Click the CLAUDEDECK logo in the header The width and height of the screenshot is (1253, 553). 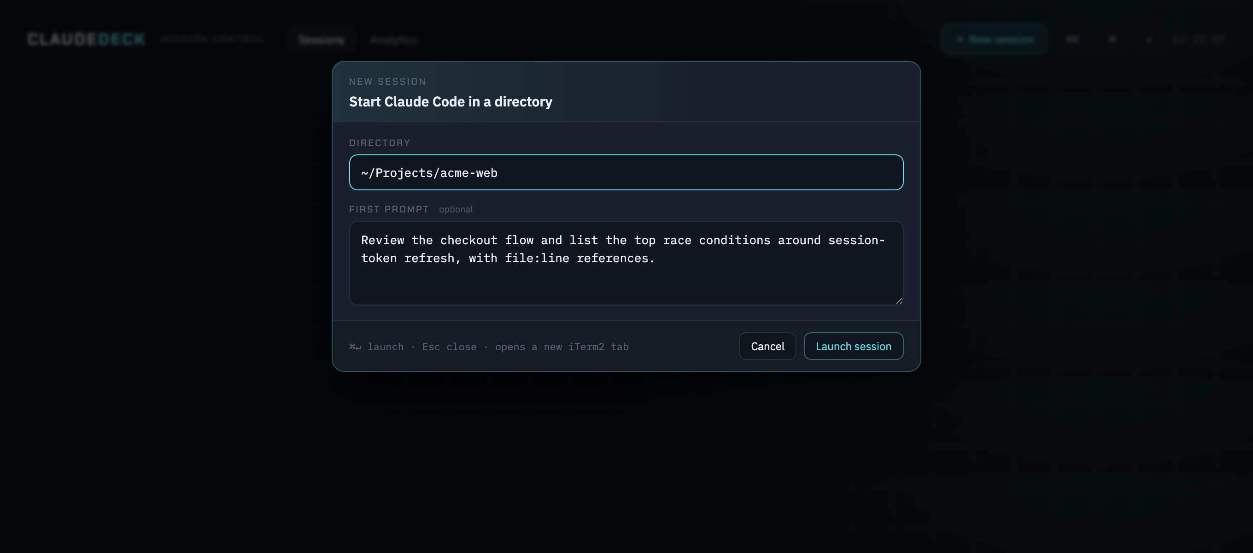[86, 40]
